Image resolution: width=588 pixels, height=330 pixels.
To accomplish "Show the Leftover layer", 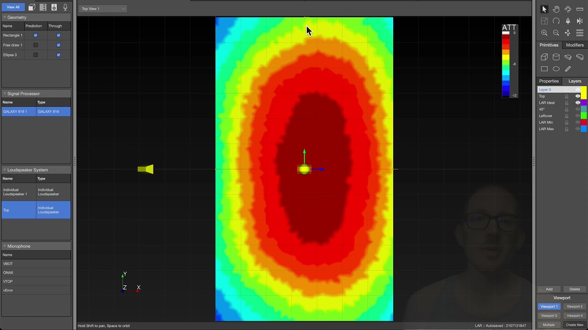I will (578, 116).
